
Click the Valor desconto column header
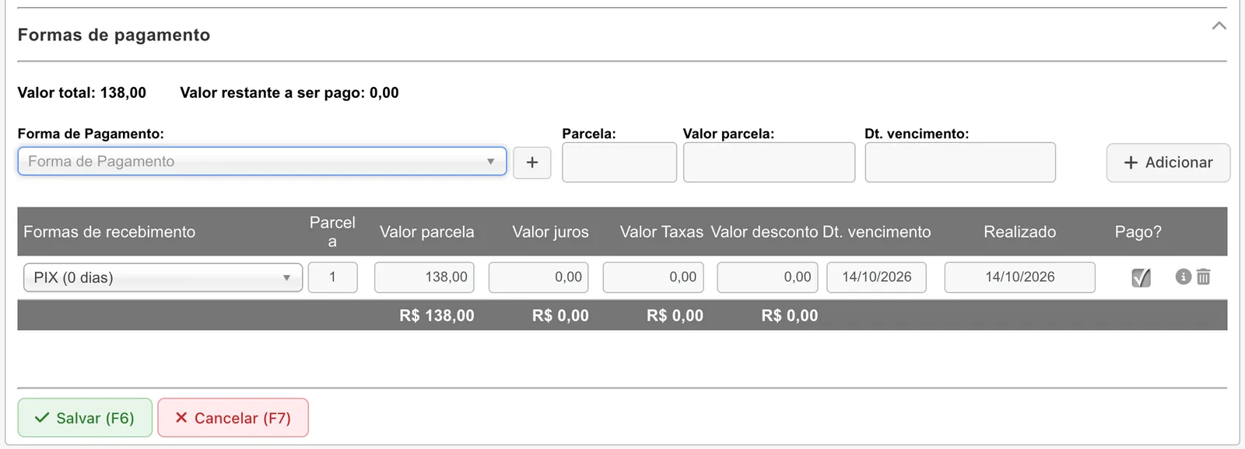pyautogui.click(x=764, y=231)
